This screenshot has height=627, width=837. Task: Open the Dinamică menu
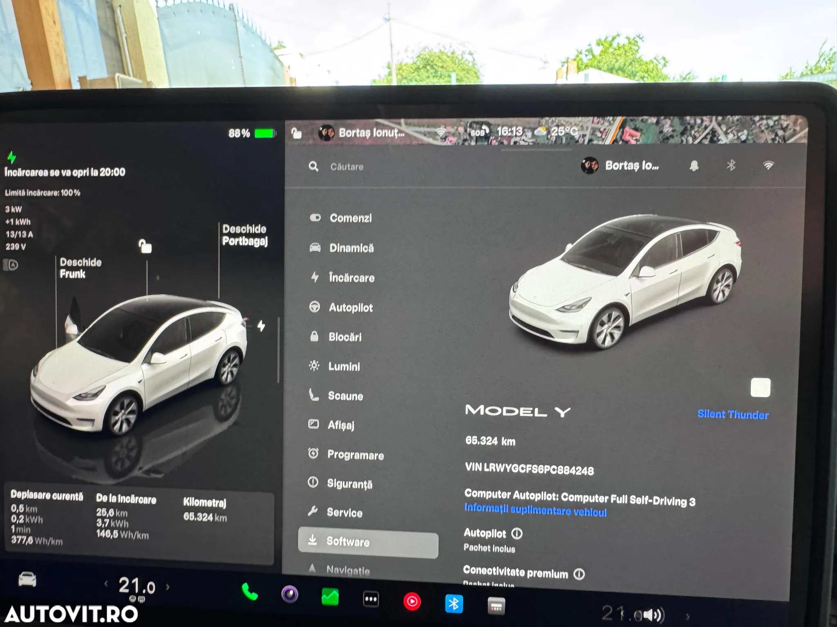tap(342, 248)
